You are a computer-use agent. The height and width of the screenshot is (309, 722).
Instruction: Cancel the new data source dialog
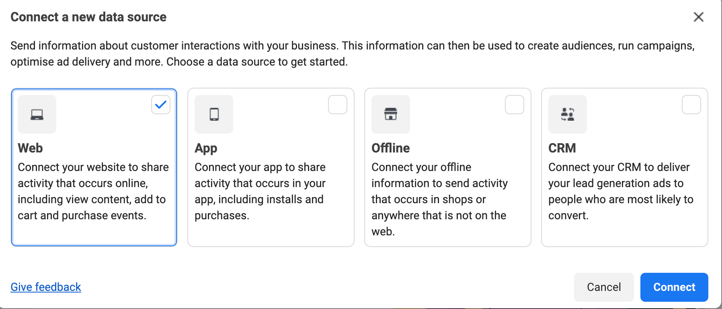pyautogui.click(x=604, y=287)
